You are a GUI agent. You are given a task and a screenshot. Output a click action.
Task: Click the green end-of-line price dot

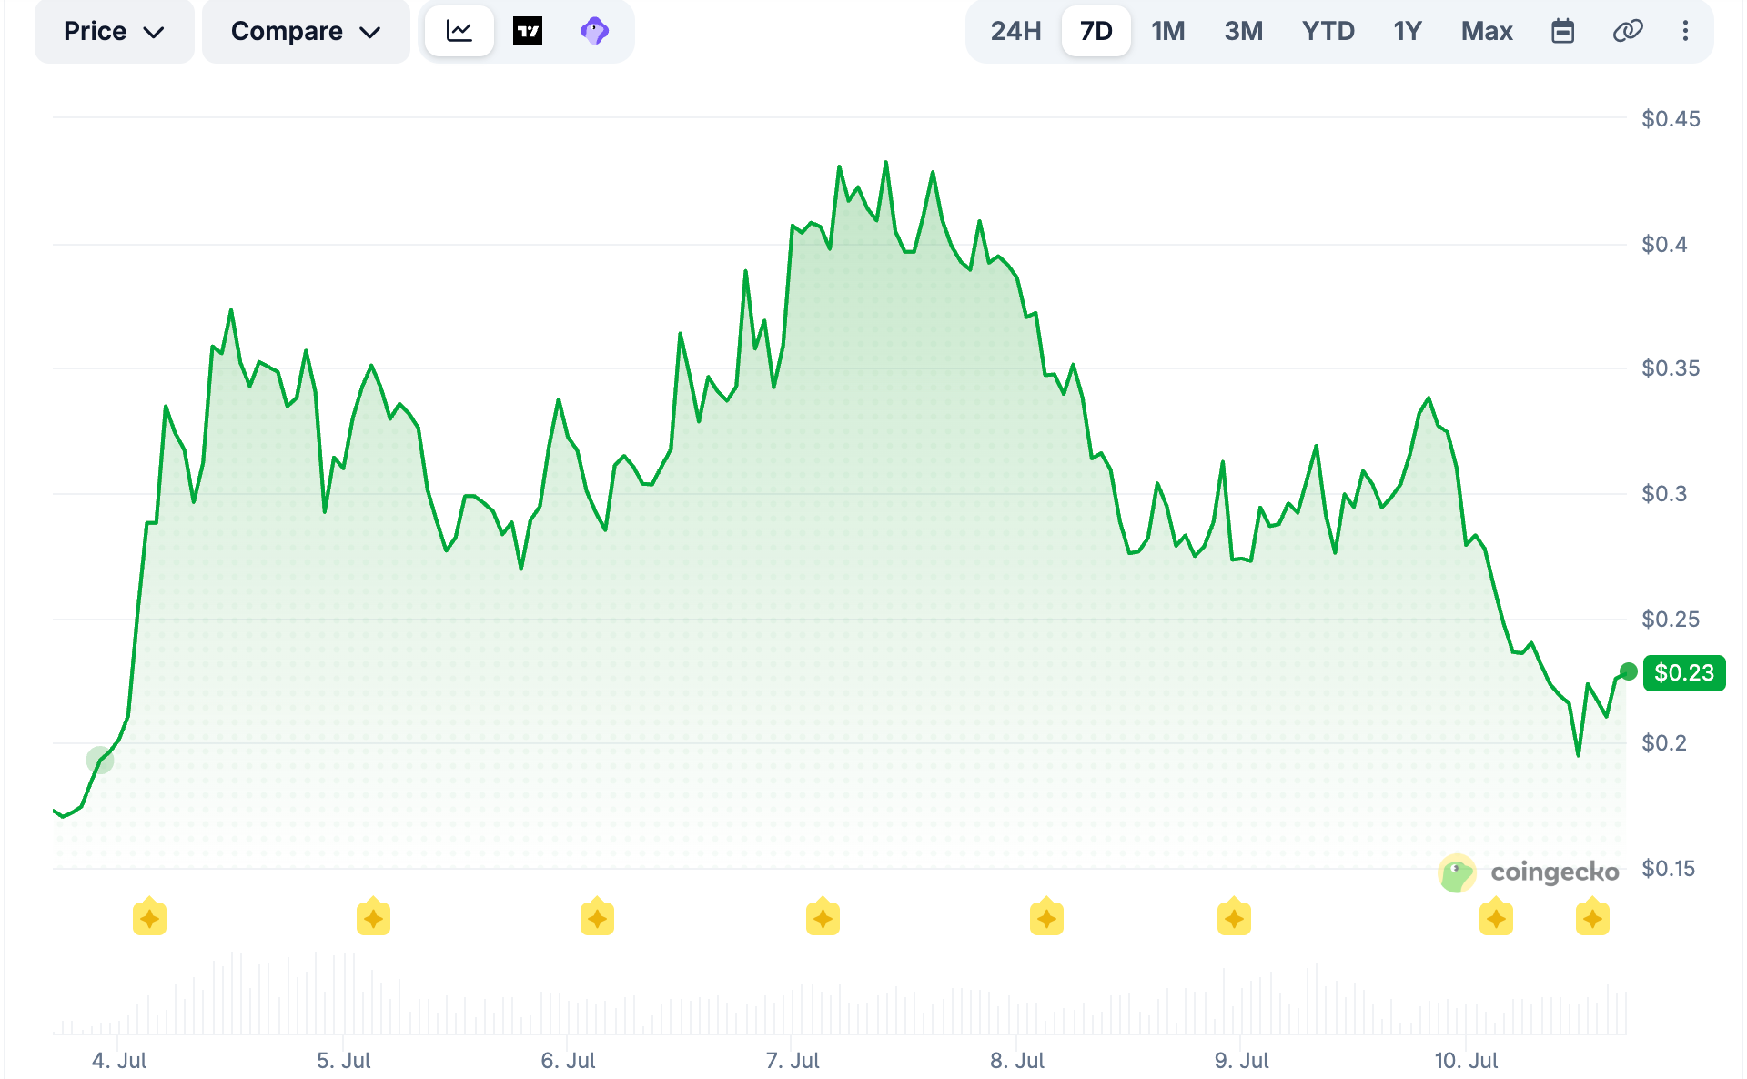coord(1629,671)
